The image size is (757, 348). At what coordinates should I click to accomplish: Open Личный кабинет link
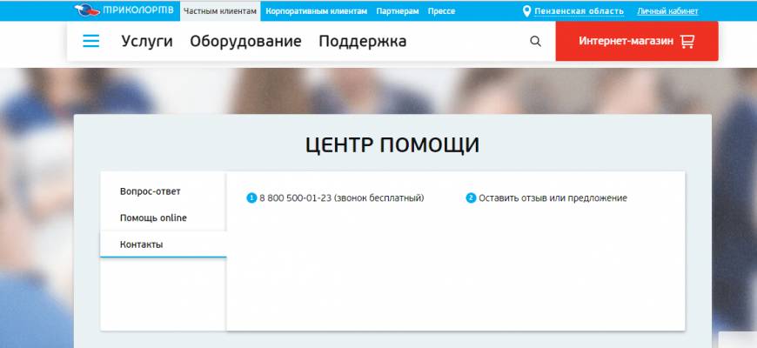tap(667, 11)
